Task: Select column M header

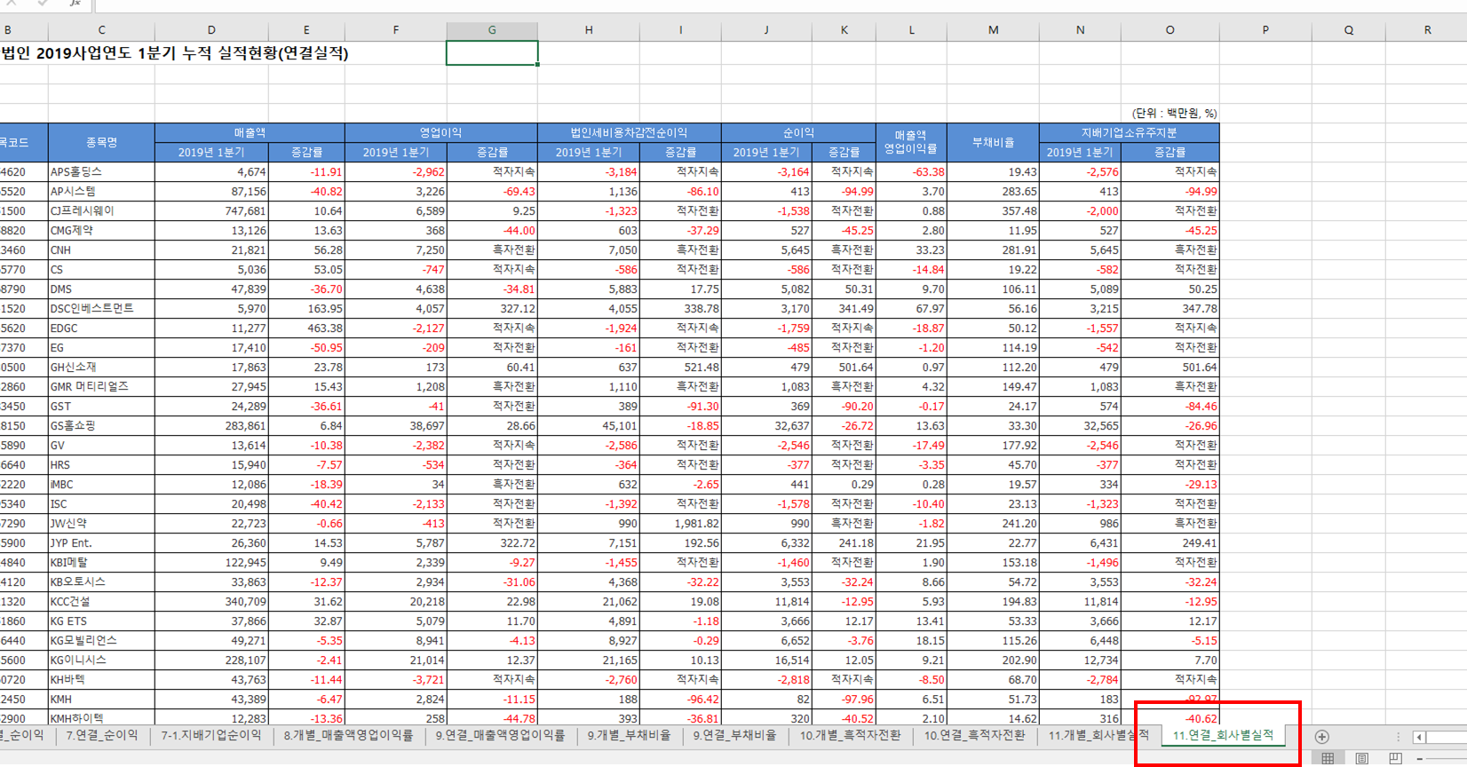Action: coord(993,30)
